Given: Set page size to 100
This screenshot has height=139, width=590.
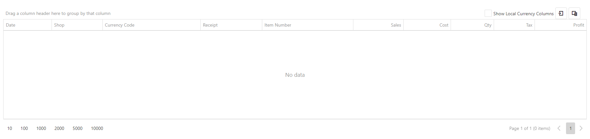Looking at the screenshot, I should point(24,128).
